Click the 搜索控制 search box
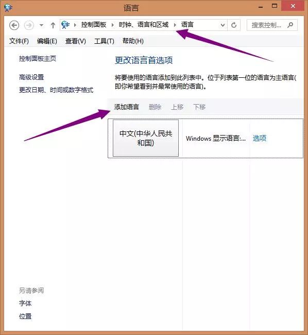The image size is (308, 335). point(272,25)
